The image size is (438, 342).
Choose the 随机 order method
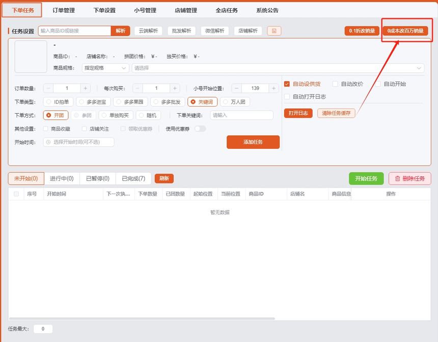[x=148, y=115]
